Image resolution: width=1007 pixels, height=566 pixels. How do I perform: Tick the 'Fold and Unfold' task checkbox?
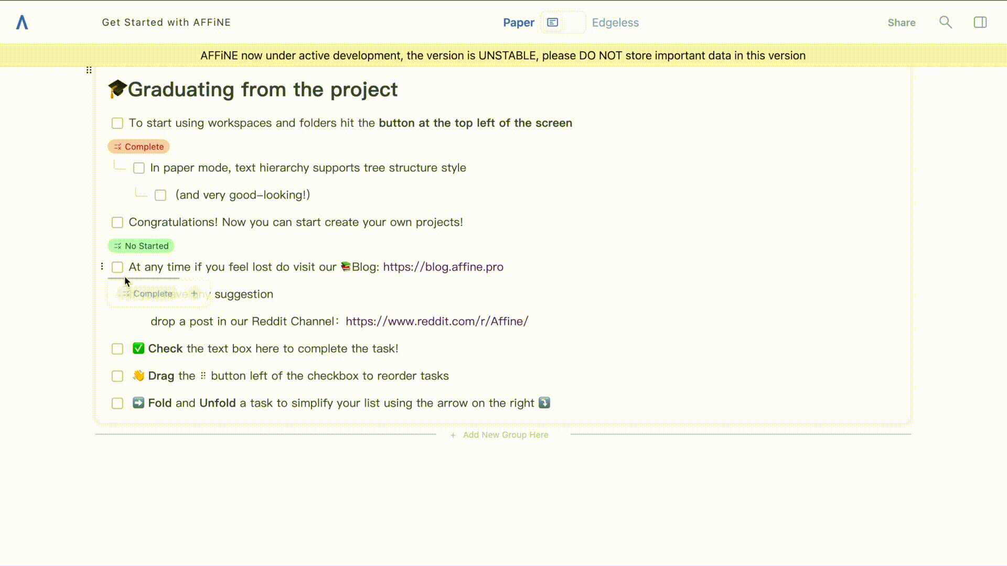point(117,404)
